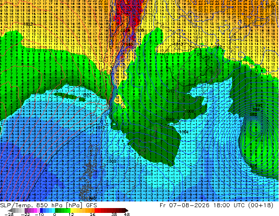The height and width of the screenshot is (216, 279).
Task: Click the left arrow end of the color scale
Action: click(x=10, y=210)
